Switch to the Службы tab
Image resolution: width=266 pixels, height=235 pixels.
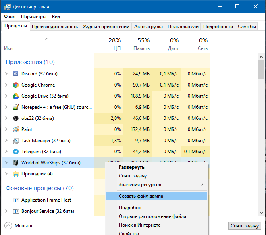[x=247, y=27]
